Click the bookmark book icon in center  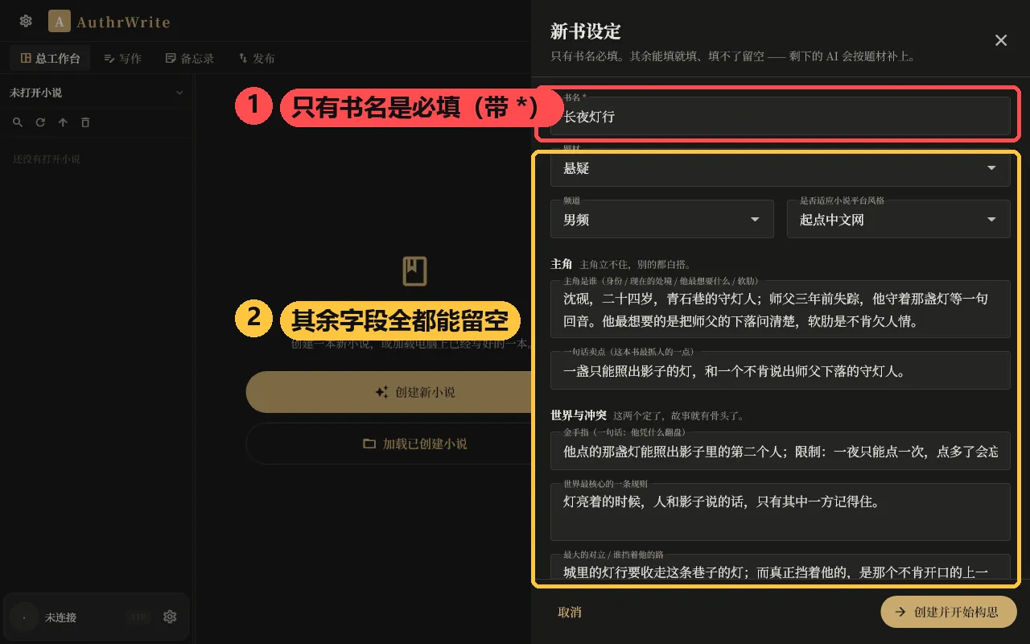click(414, 271)
